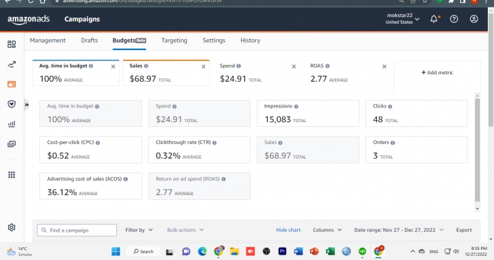Click the amazonads logo
This screenshot has height=260, width=494.
tap(28, 20)
